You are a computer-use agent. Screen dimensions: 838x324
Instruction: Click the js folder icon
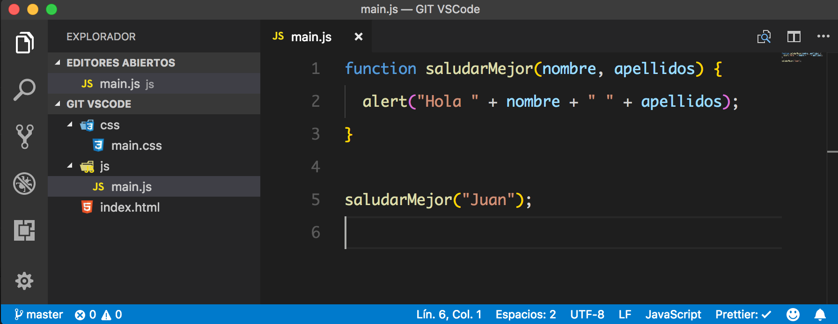(x=87, y=166)
